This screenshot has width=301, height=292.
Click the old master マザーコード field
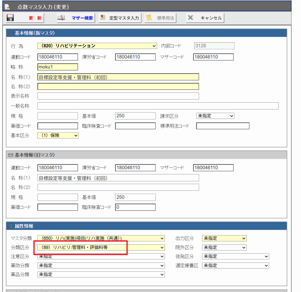click(213, 168)
